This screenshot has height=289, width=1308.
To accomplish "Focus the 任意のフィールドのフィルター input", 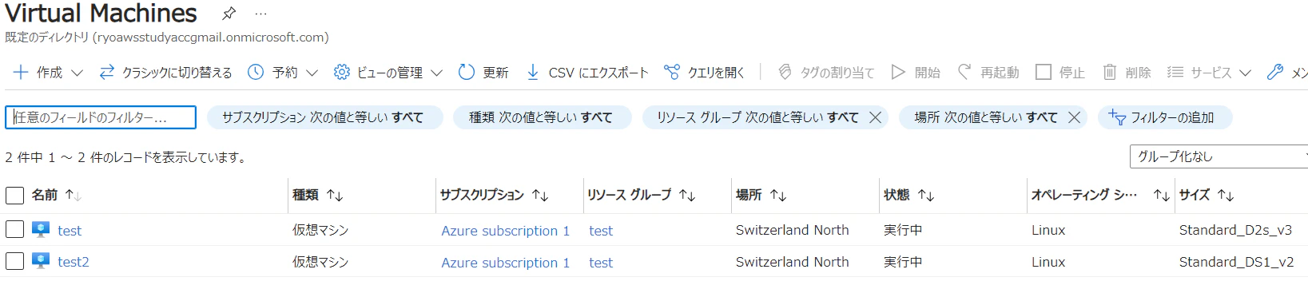I will point(101,117).
